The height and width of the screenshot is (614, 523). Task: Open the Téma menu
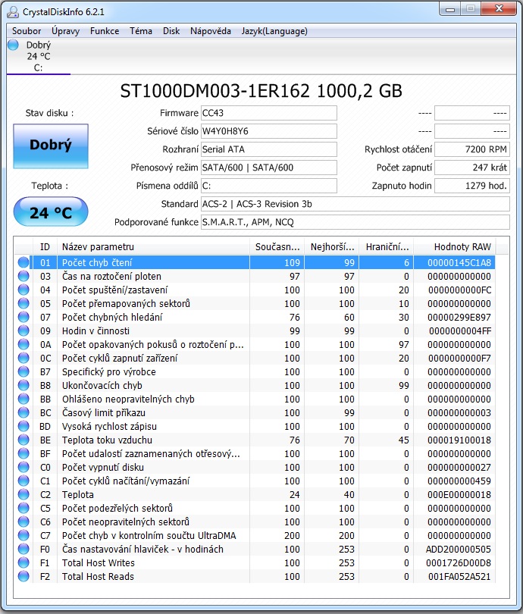coord(141,31)
